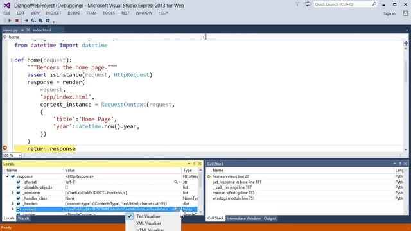Switch to the Immediate Window tab
Viewport: 411px width, 231px height.
(x=244, y=218)
